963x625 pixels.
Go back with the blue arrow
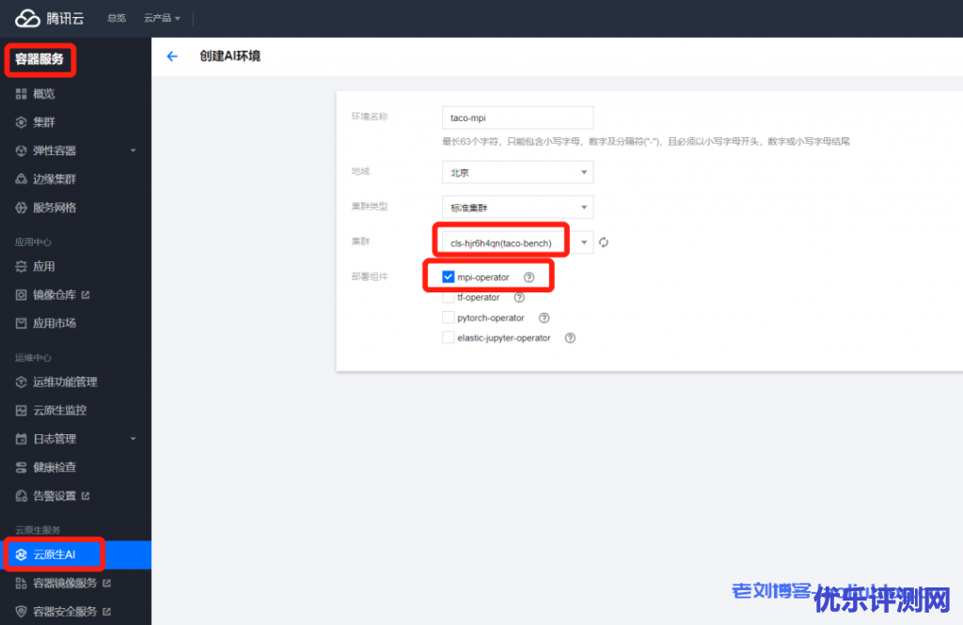pyautogui.click(x=172, y=56)
